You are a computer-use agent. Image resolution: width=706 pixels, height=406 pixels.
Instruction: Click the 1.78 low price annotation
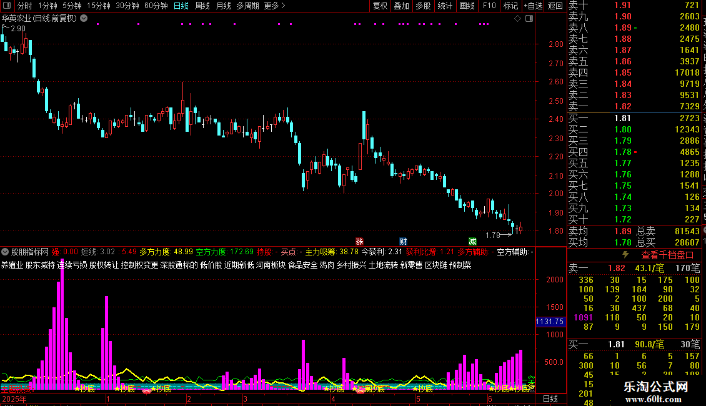(x=493, y=235)
